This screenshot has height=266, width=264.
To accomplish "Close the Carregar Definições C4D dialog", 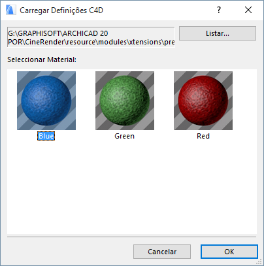I will [x=248, y=10].
